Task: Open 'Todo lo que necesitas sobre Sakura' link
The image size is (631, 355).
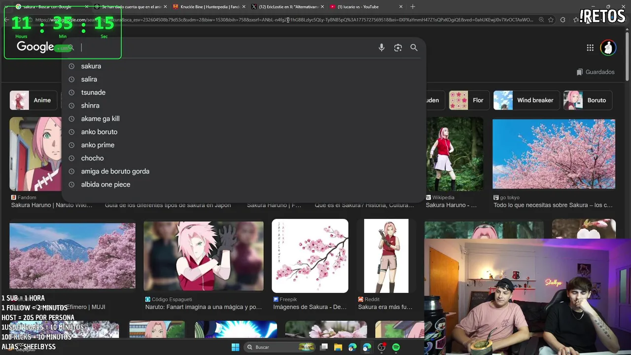Action: pos(553,205)
